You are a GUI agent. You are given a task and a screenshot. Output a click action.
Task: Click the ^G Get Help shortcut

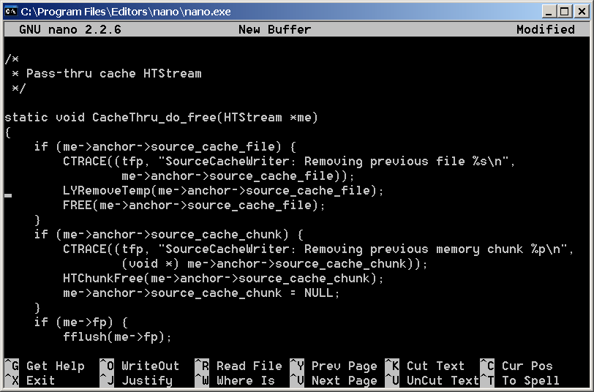click(45, 366)
